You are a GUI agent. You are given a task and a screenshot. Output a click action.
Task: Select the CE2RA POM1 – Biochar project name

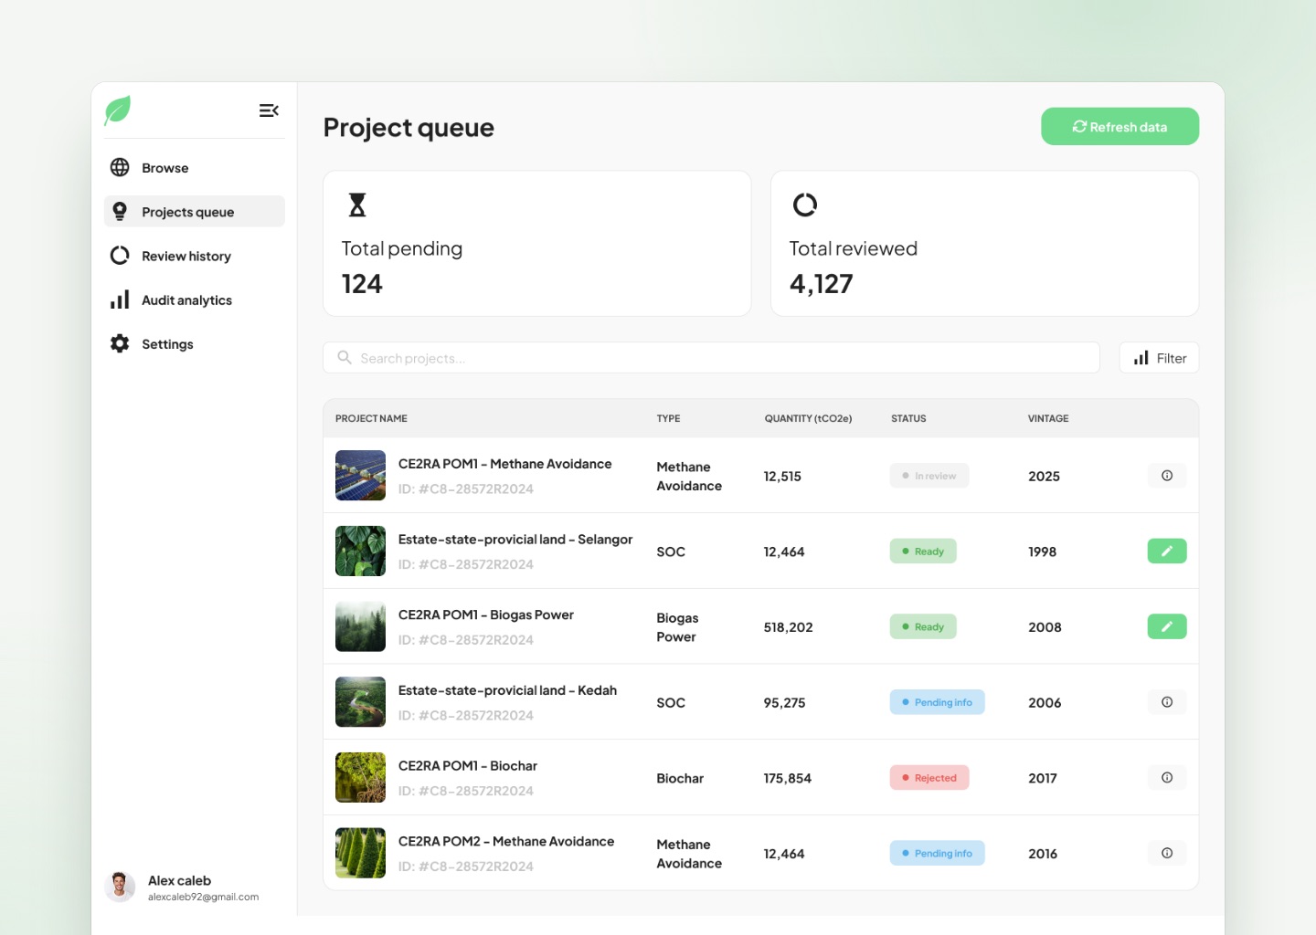coord(468,766)
